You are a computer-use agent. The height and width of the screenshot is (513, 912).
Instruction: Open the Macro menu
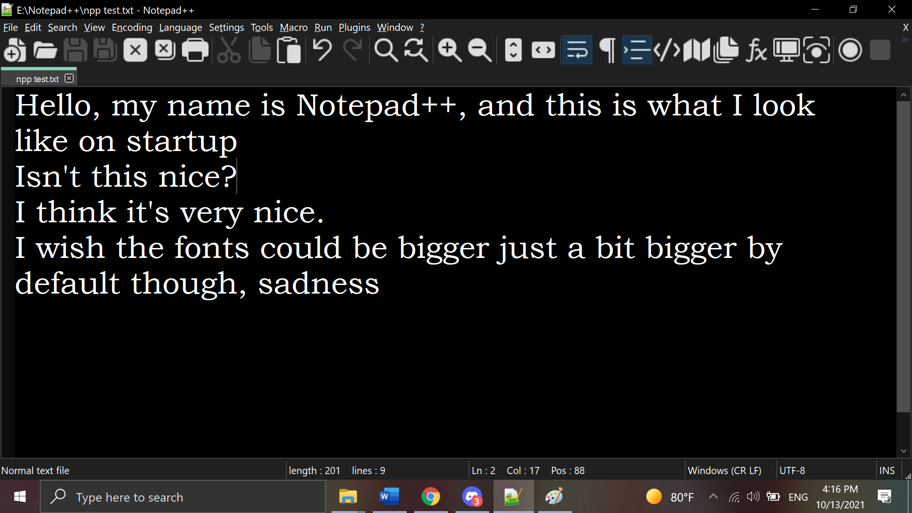coord(294,28)
